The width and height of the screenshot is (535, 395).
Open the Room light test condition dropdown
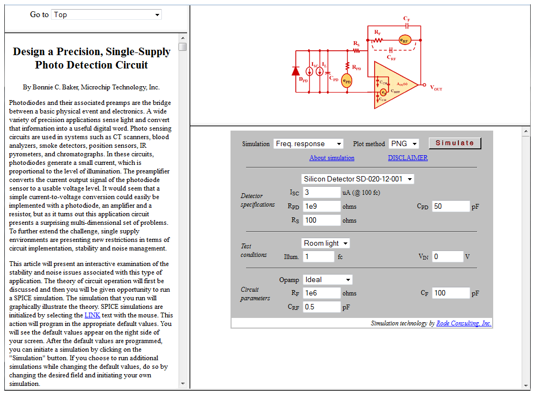(x=325, y=243)
